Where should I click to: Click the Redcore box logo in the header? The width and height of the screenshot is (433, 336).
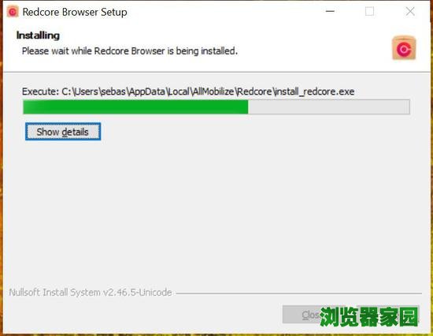[404, 48]
